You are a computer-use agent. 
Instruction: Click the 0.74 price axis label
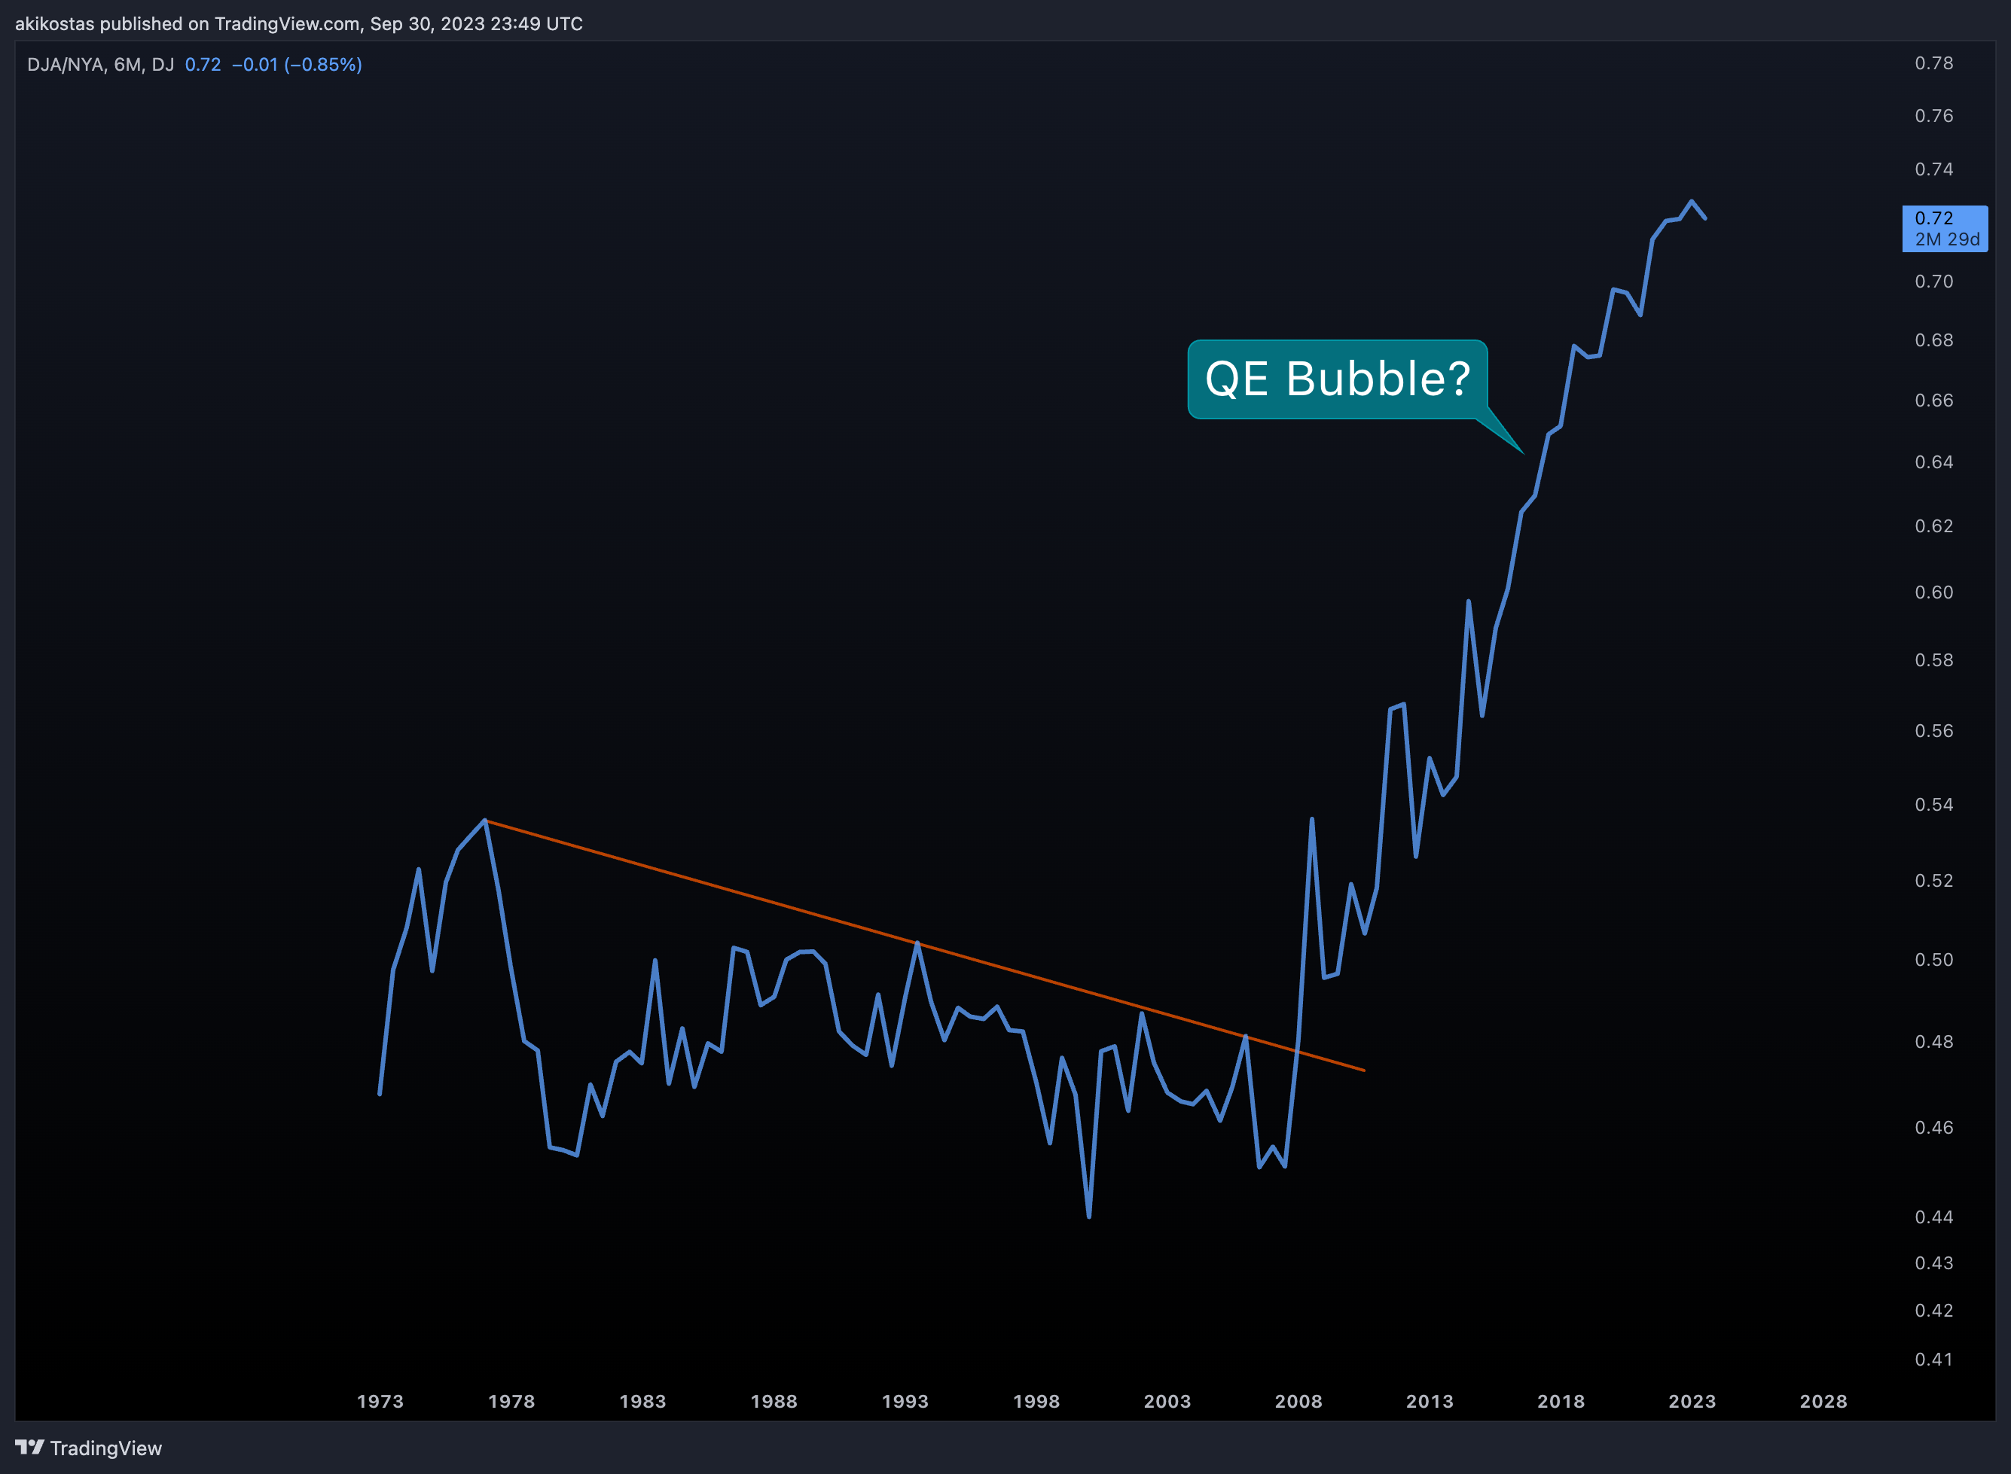[1933, 169]
